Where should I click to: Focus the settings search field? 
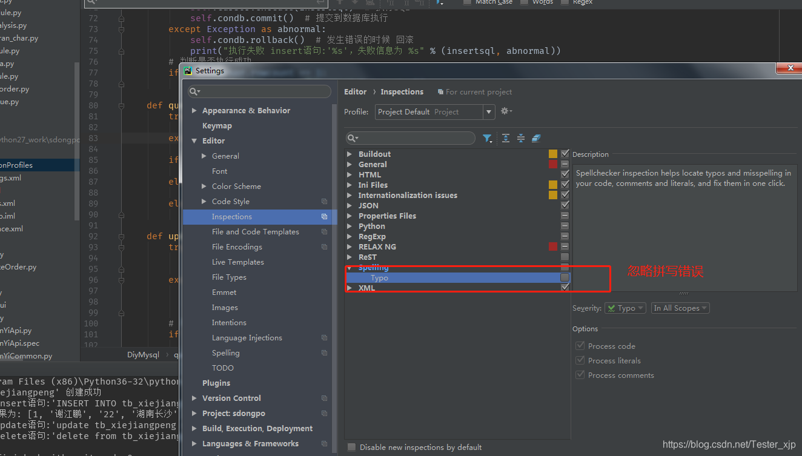coord(259,91)
